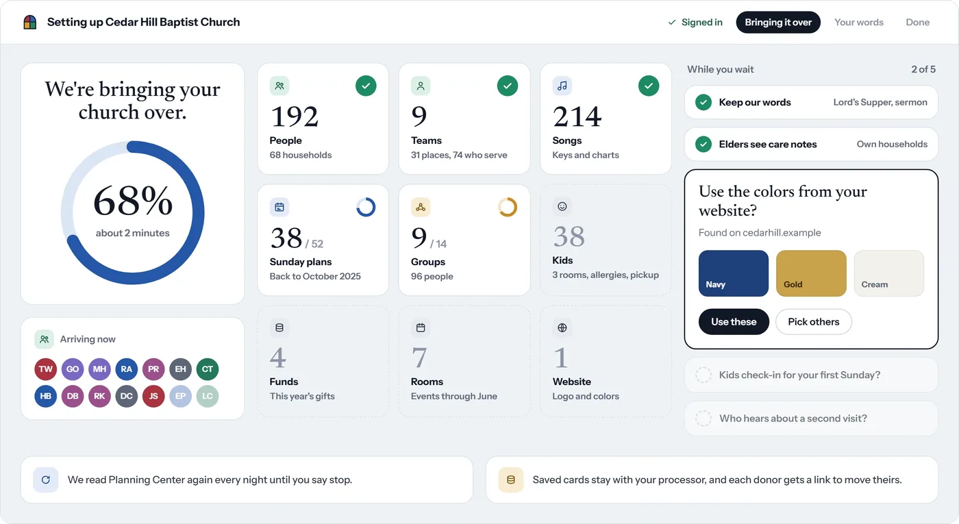Image resolution: width=959 pixels, height=524 pixels.
Task: Click the Website globe icon
Action: pos(562,328)
